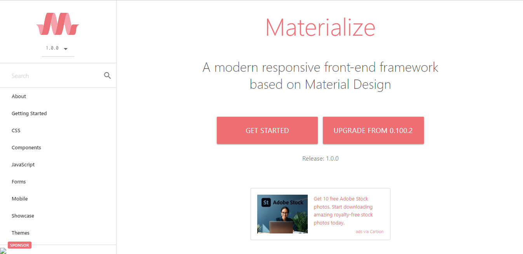Screen dimensions: 523x254
Task: Click the GET STARTED button
Action: (x=267, y=130)
